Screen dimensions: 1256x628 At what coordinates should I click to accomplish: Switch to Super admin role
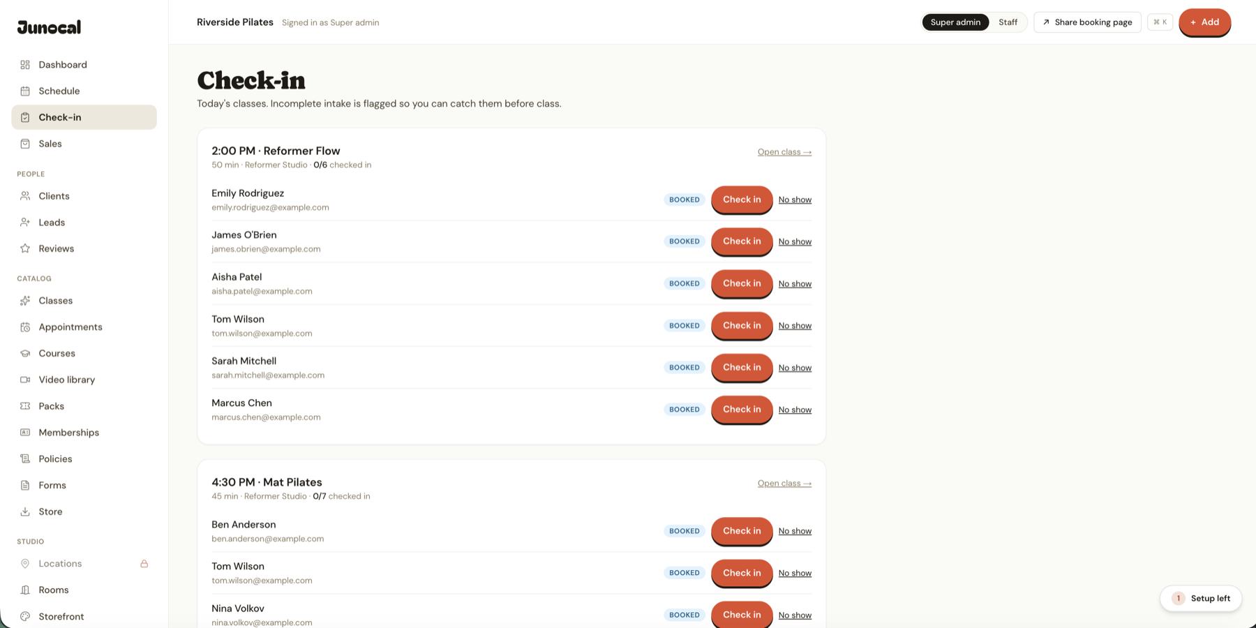[x=955, y=22]
